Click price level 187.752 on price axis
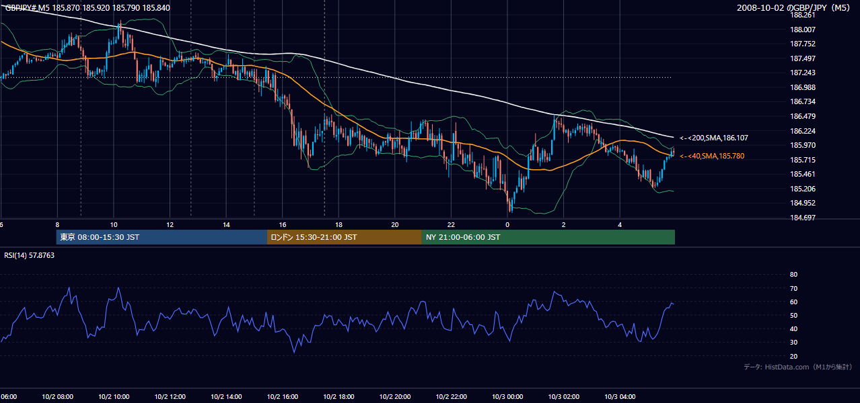 803,44
